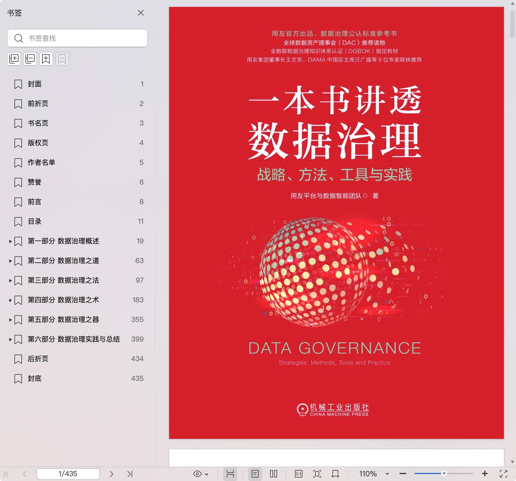Click bookmark icon beside 封面
This screenshot has width=516, height=481.
18,84
